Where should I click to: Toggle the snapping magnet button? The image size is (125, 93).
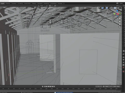click(x=50, y=6)
